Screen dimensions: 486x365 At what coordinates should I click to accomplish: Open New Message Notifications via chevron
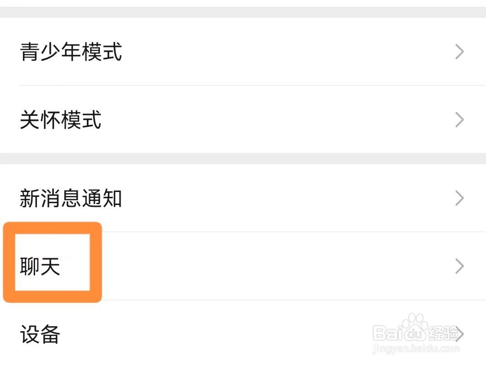pyautogui.click(x=459, y=198)
